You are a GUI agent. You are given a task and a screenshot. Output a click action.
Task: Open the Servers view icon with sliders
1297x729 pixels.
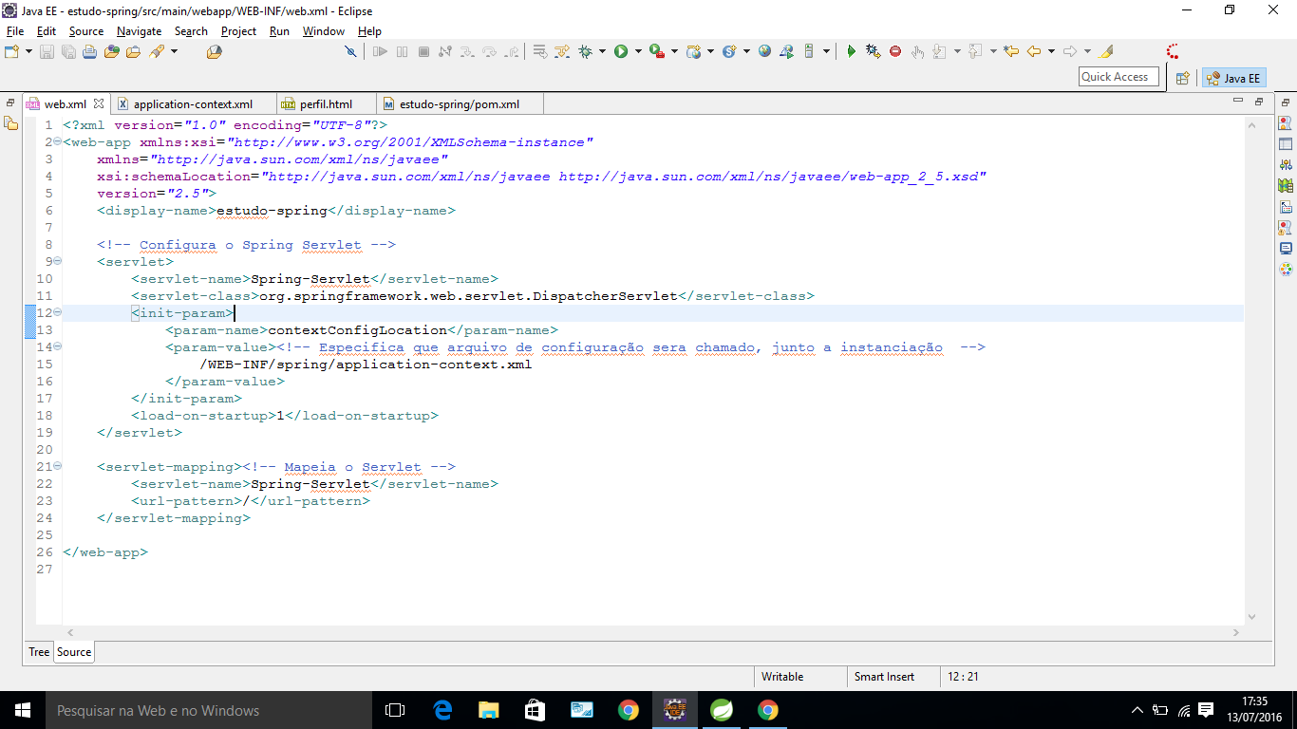click(1286, 165)
